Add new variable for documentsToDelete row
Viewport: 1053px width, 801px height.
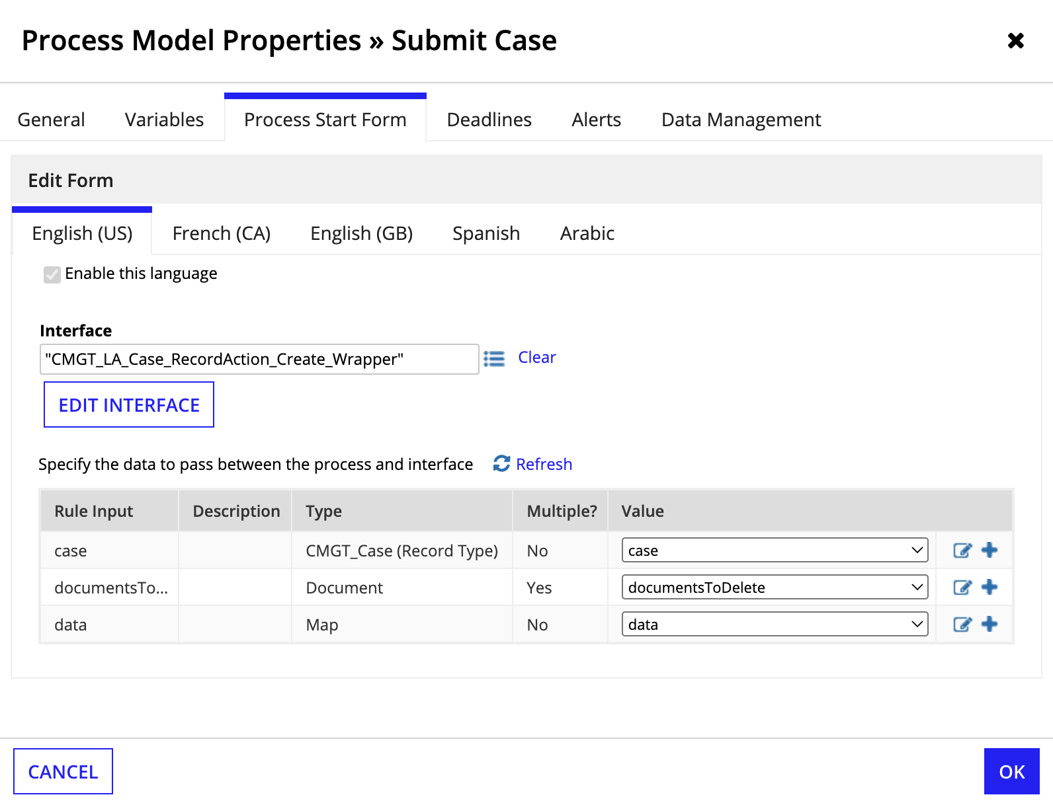990,587
